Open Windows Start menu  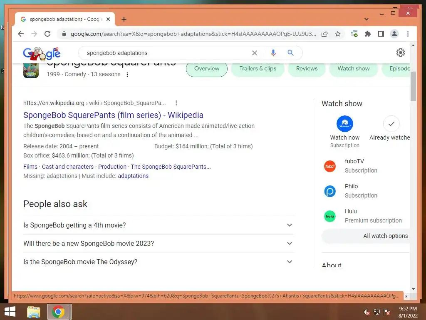click(10, 312)
